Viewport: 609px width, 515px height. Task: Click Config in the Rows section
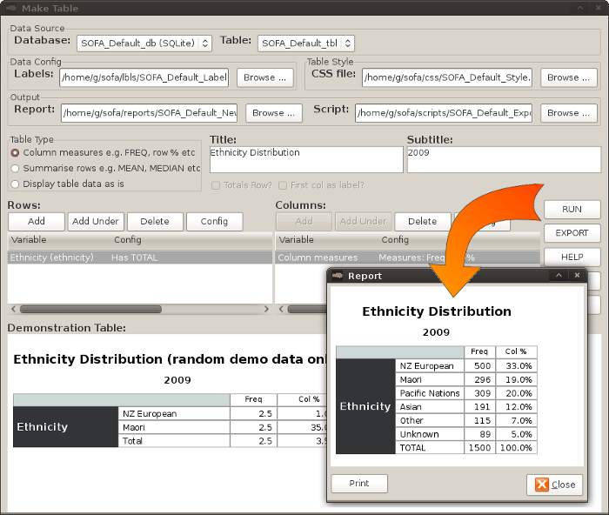214,221
